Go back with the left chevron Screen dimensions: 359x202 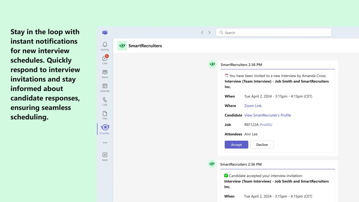[x=202, y=33]
